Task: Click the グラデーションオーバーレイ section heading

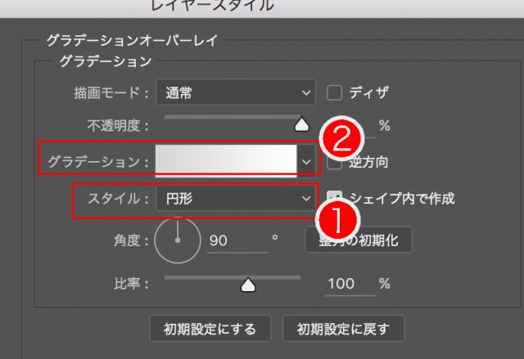Action: coord(132,38)
